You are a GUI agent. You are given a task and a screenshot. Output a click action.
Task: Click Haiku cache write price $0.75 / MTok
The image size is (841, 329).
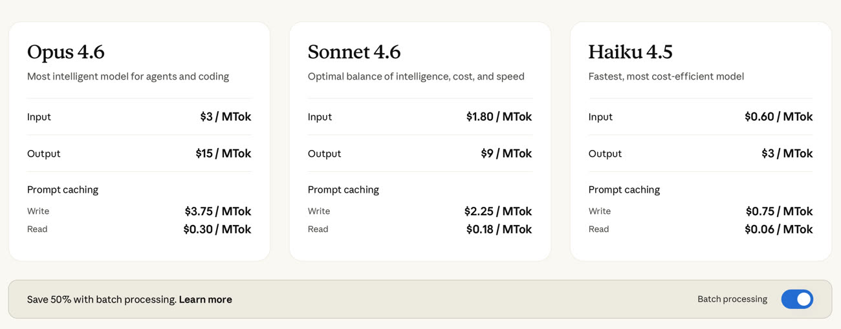(779, 211)
